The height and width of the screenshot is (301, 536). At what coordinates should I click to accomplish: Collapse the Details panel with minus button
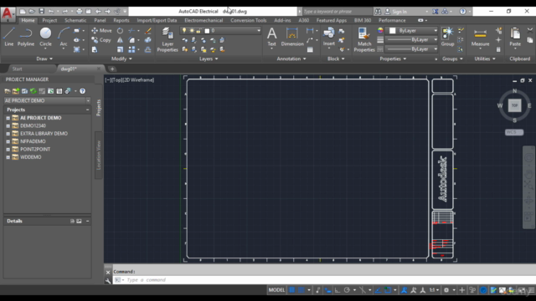tap(87, 221)
